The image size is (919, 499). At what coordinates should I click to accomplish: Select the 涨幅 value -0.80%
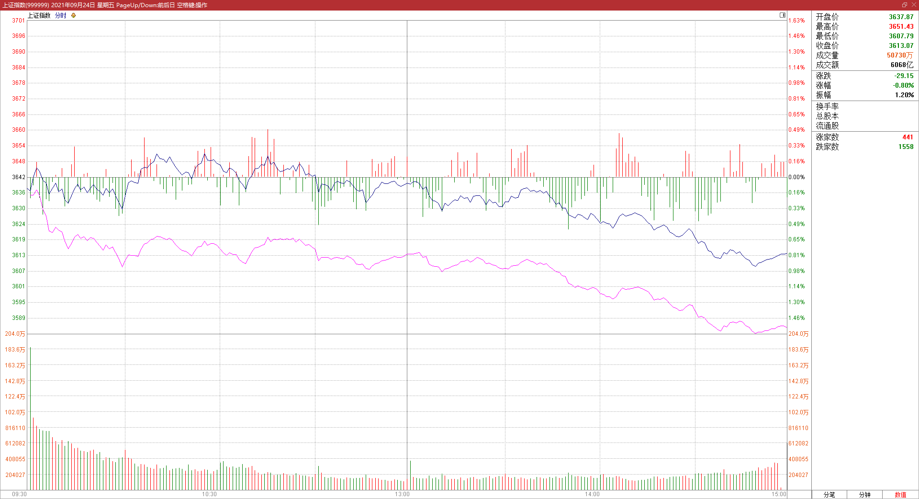903,85
